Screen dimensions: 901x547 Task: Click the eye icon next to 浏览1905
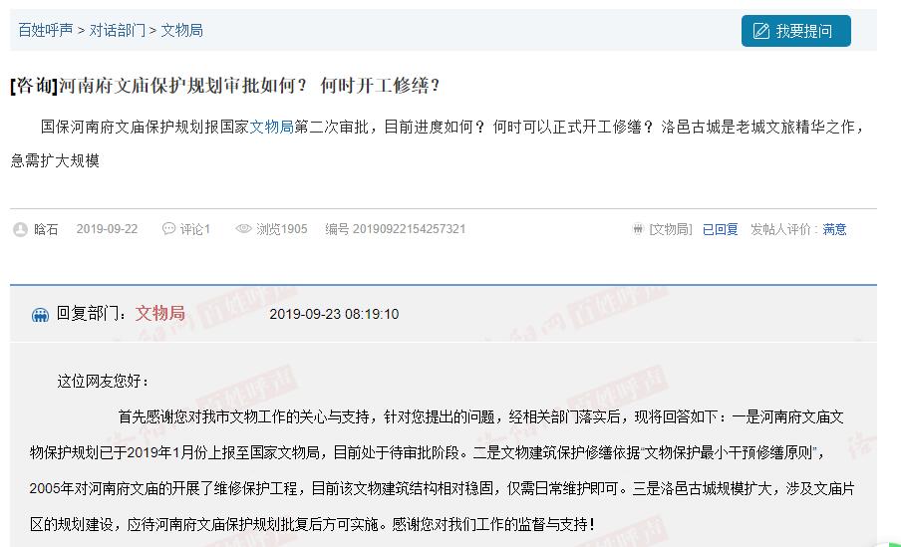point(243,229)
